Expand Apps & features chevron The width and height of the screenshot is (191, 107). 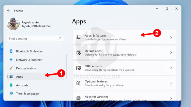coord(171,37)
